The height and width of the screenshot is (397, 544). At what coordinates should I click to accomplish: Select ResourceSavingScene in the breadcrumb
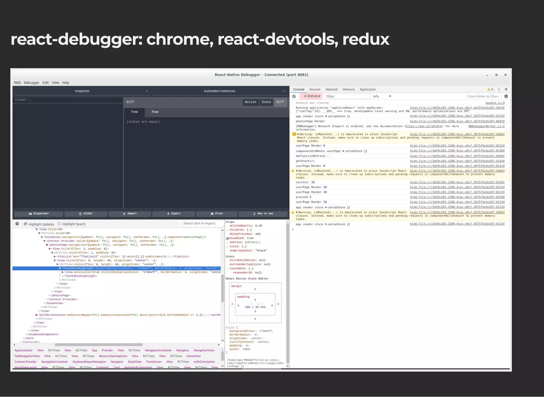(x=113, y=356)
